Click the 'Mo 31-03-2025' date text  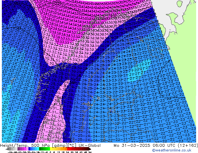(x=131, y=146)
